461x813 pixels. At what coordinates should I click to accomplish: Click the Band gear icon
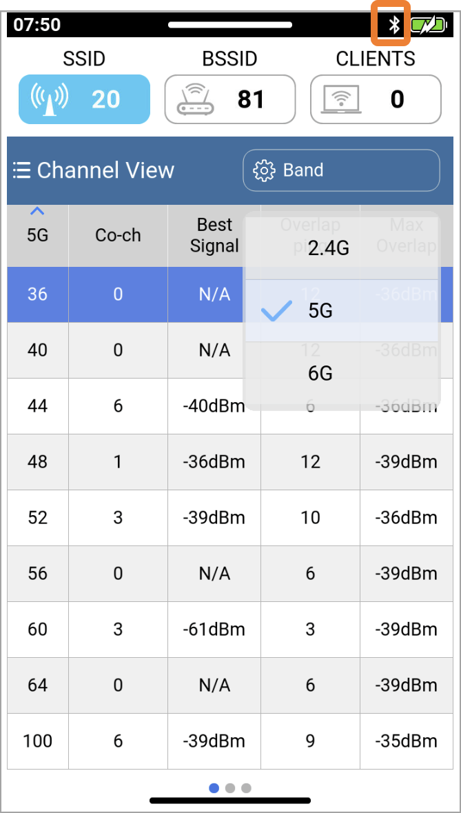(x=264, y=170)
